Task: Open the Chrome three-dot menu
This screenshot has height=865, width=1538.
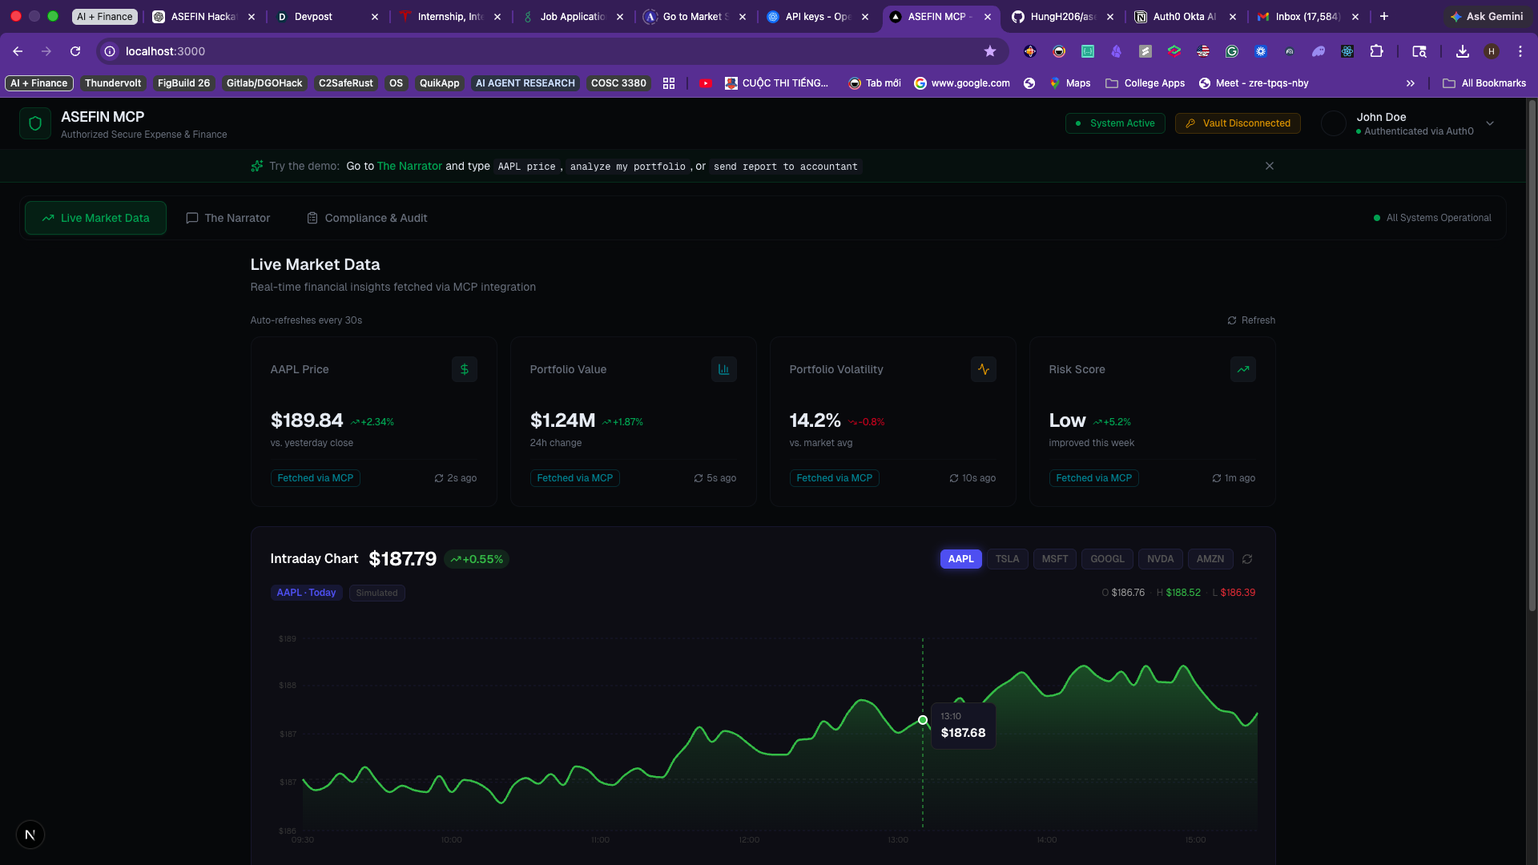Action: [1520, 51]
